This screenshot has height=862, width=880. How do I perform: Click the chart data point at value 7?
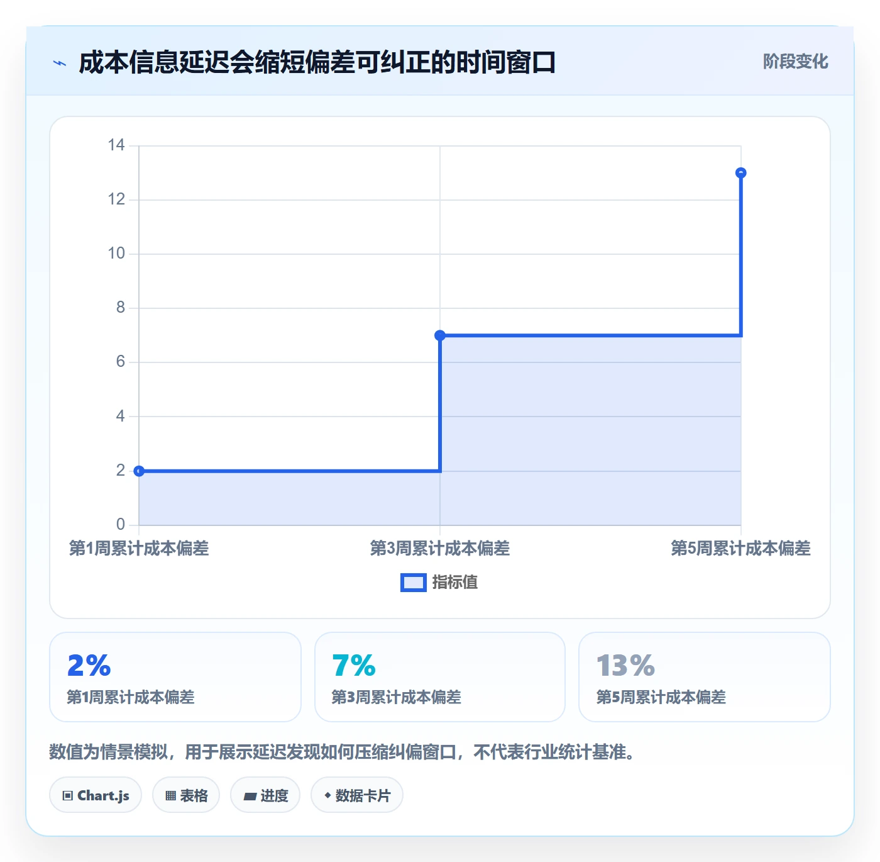coord(440,335)
